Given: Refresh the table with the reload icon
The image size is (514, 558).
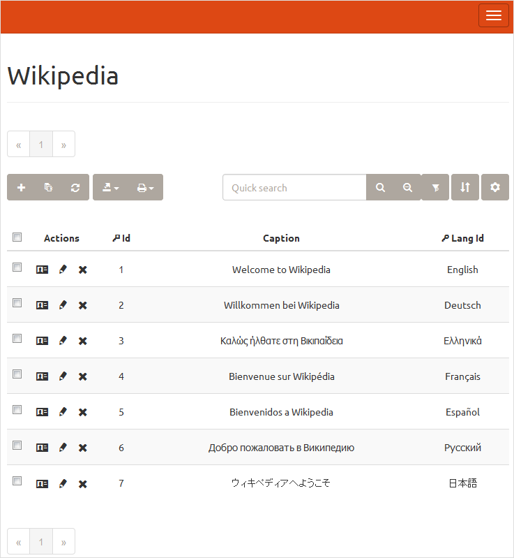Looking at the screenshot, I should click(x=75, y=187).
